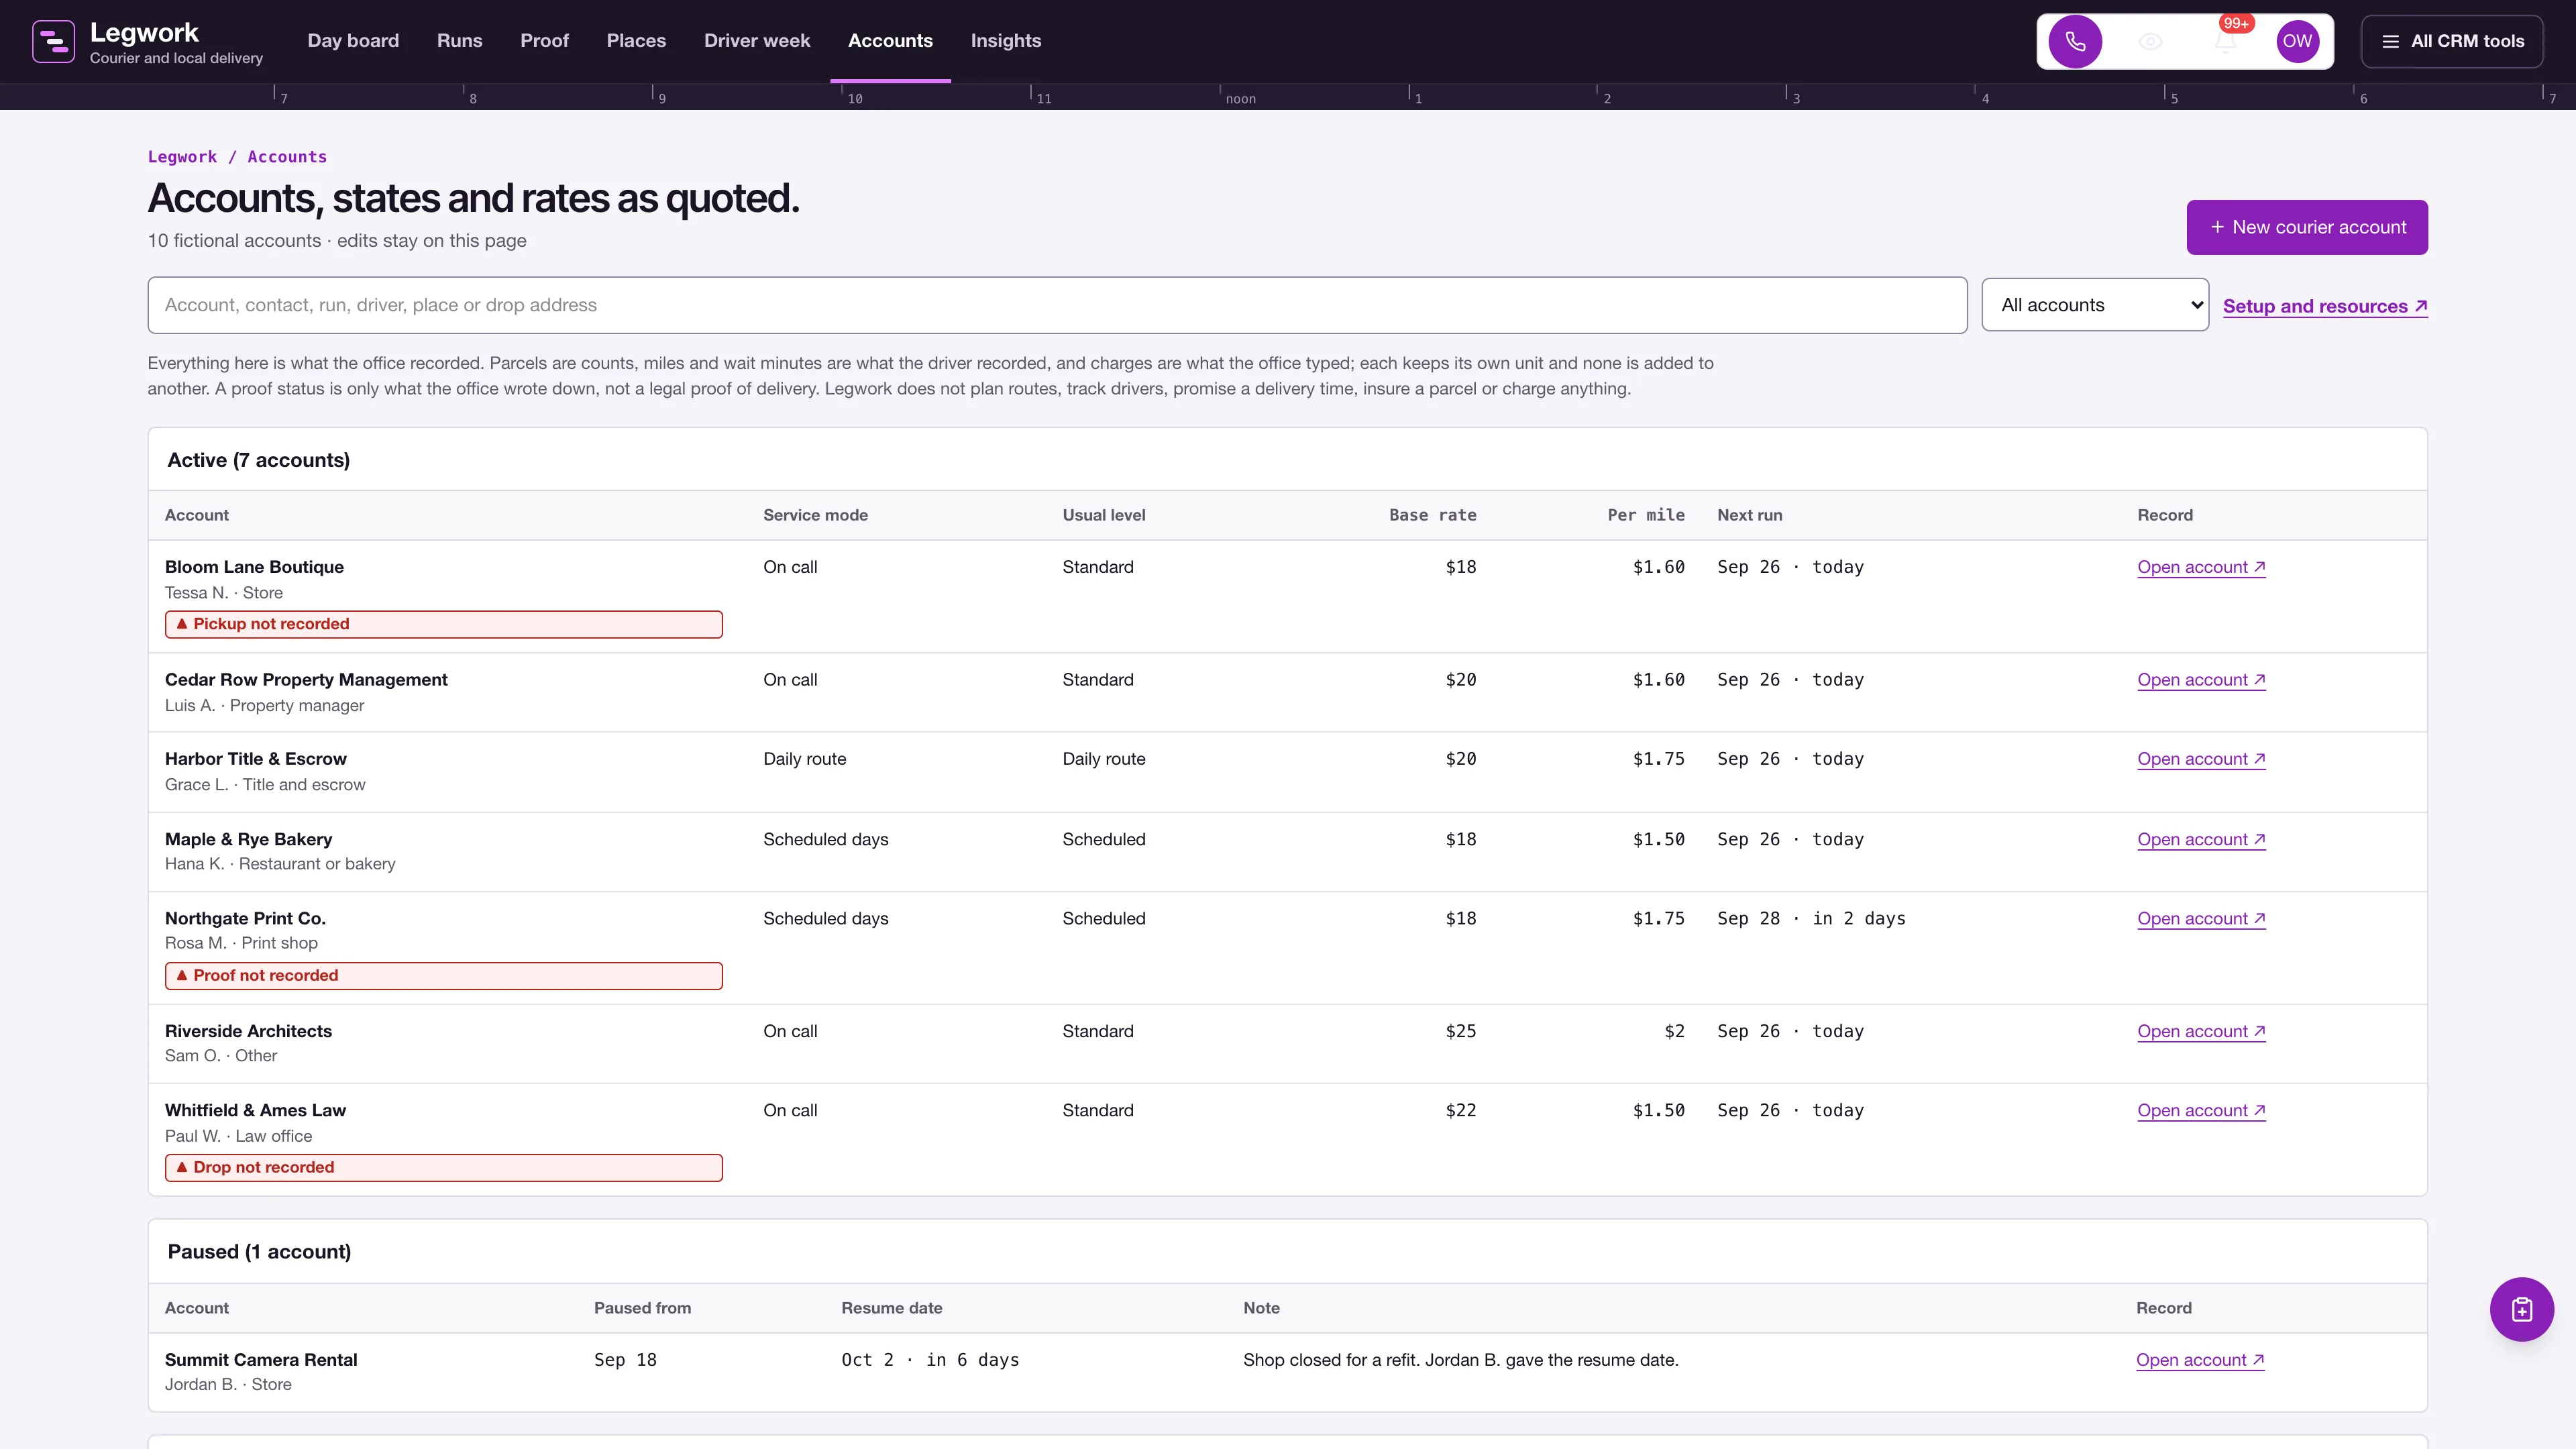Click the Oct 2 resume date
Image resolution: width=2576 pixels, height=1449 pixels.
pos(930,1360)
